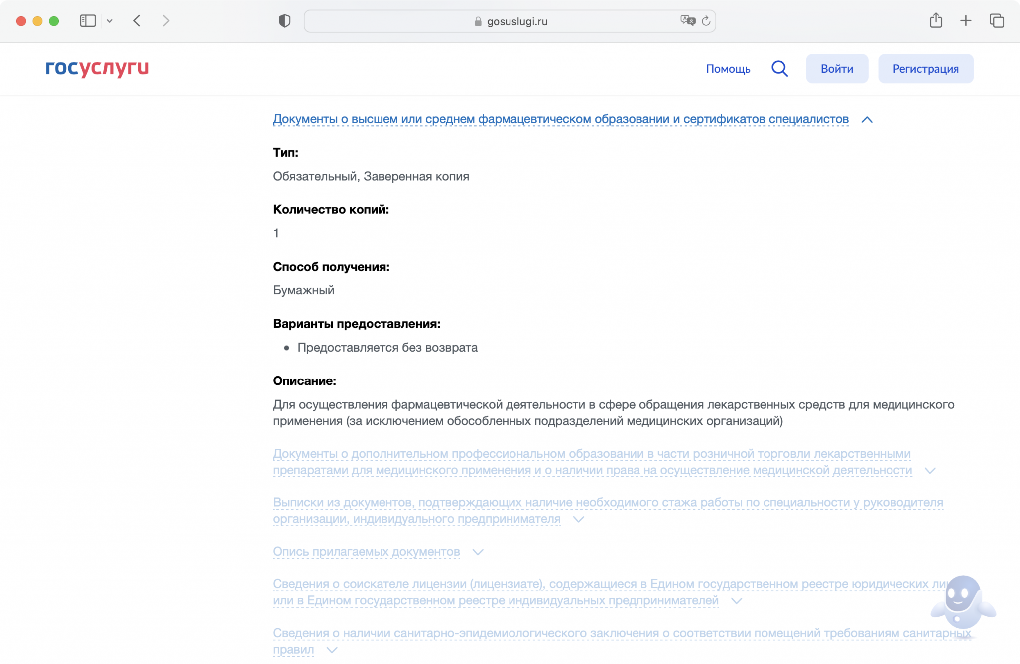Screen dimensions: 1020x664
Task: Open the Помощь link
Action: [x=728, y=69]
